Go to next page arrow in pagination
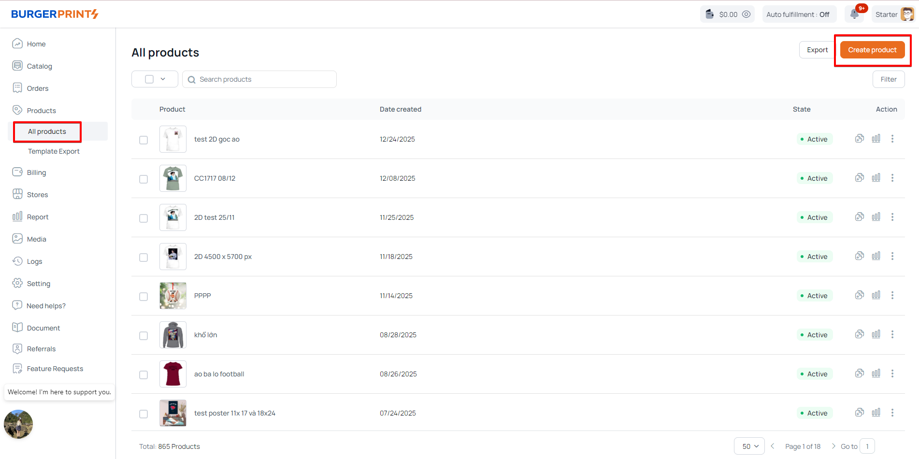Screen dimensions: 919x459 tap(833, 446)
